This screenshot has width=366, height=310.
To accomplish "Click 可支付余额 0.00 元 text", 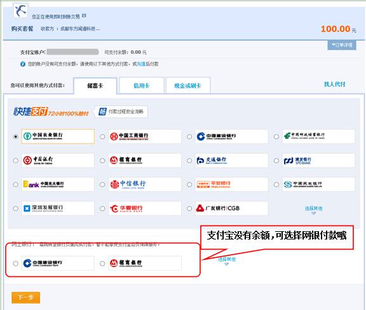I will tap(125, 52).
